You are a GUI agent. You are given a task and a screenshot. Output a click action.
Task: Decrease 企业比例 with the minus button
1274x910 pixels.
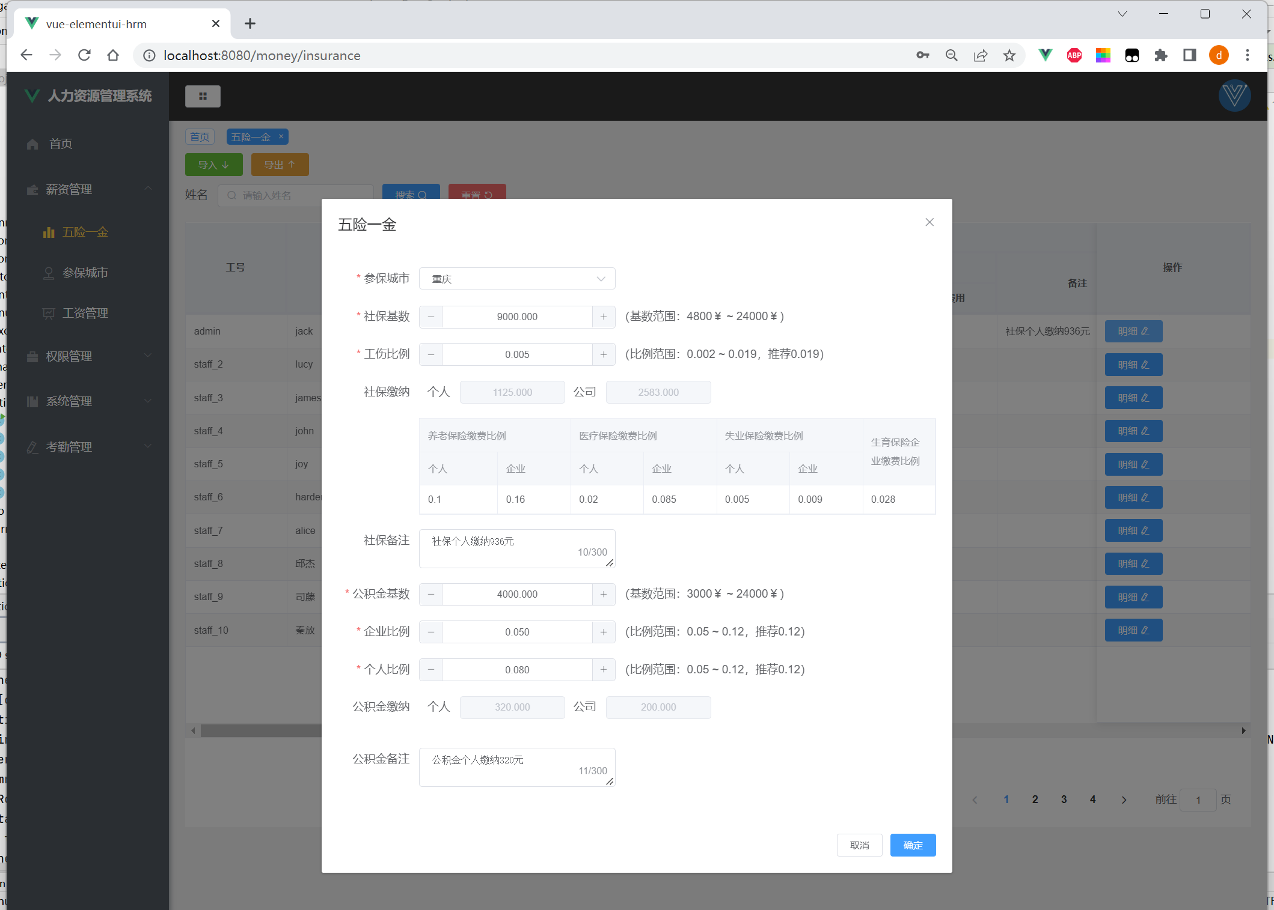[x=431, y=632]
